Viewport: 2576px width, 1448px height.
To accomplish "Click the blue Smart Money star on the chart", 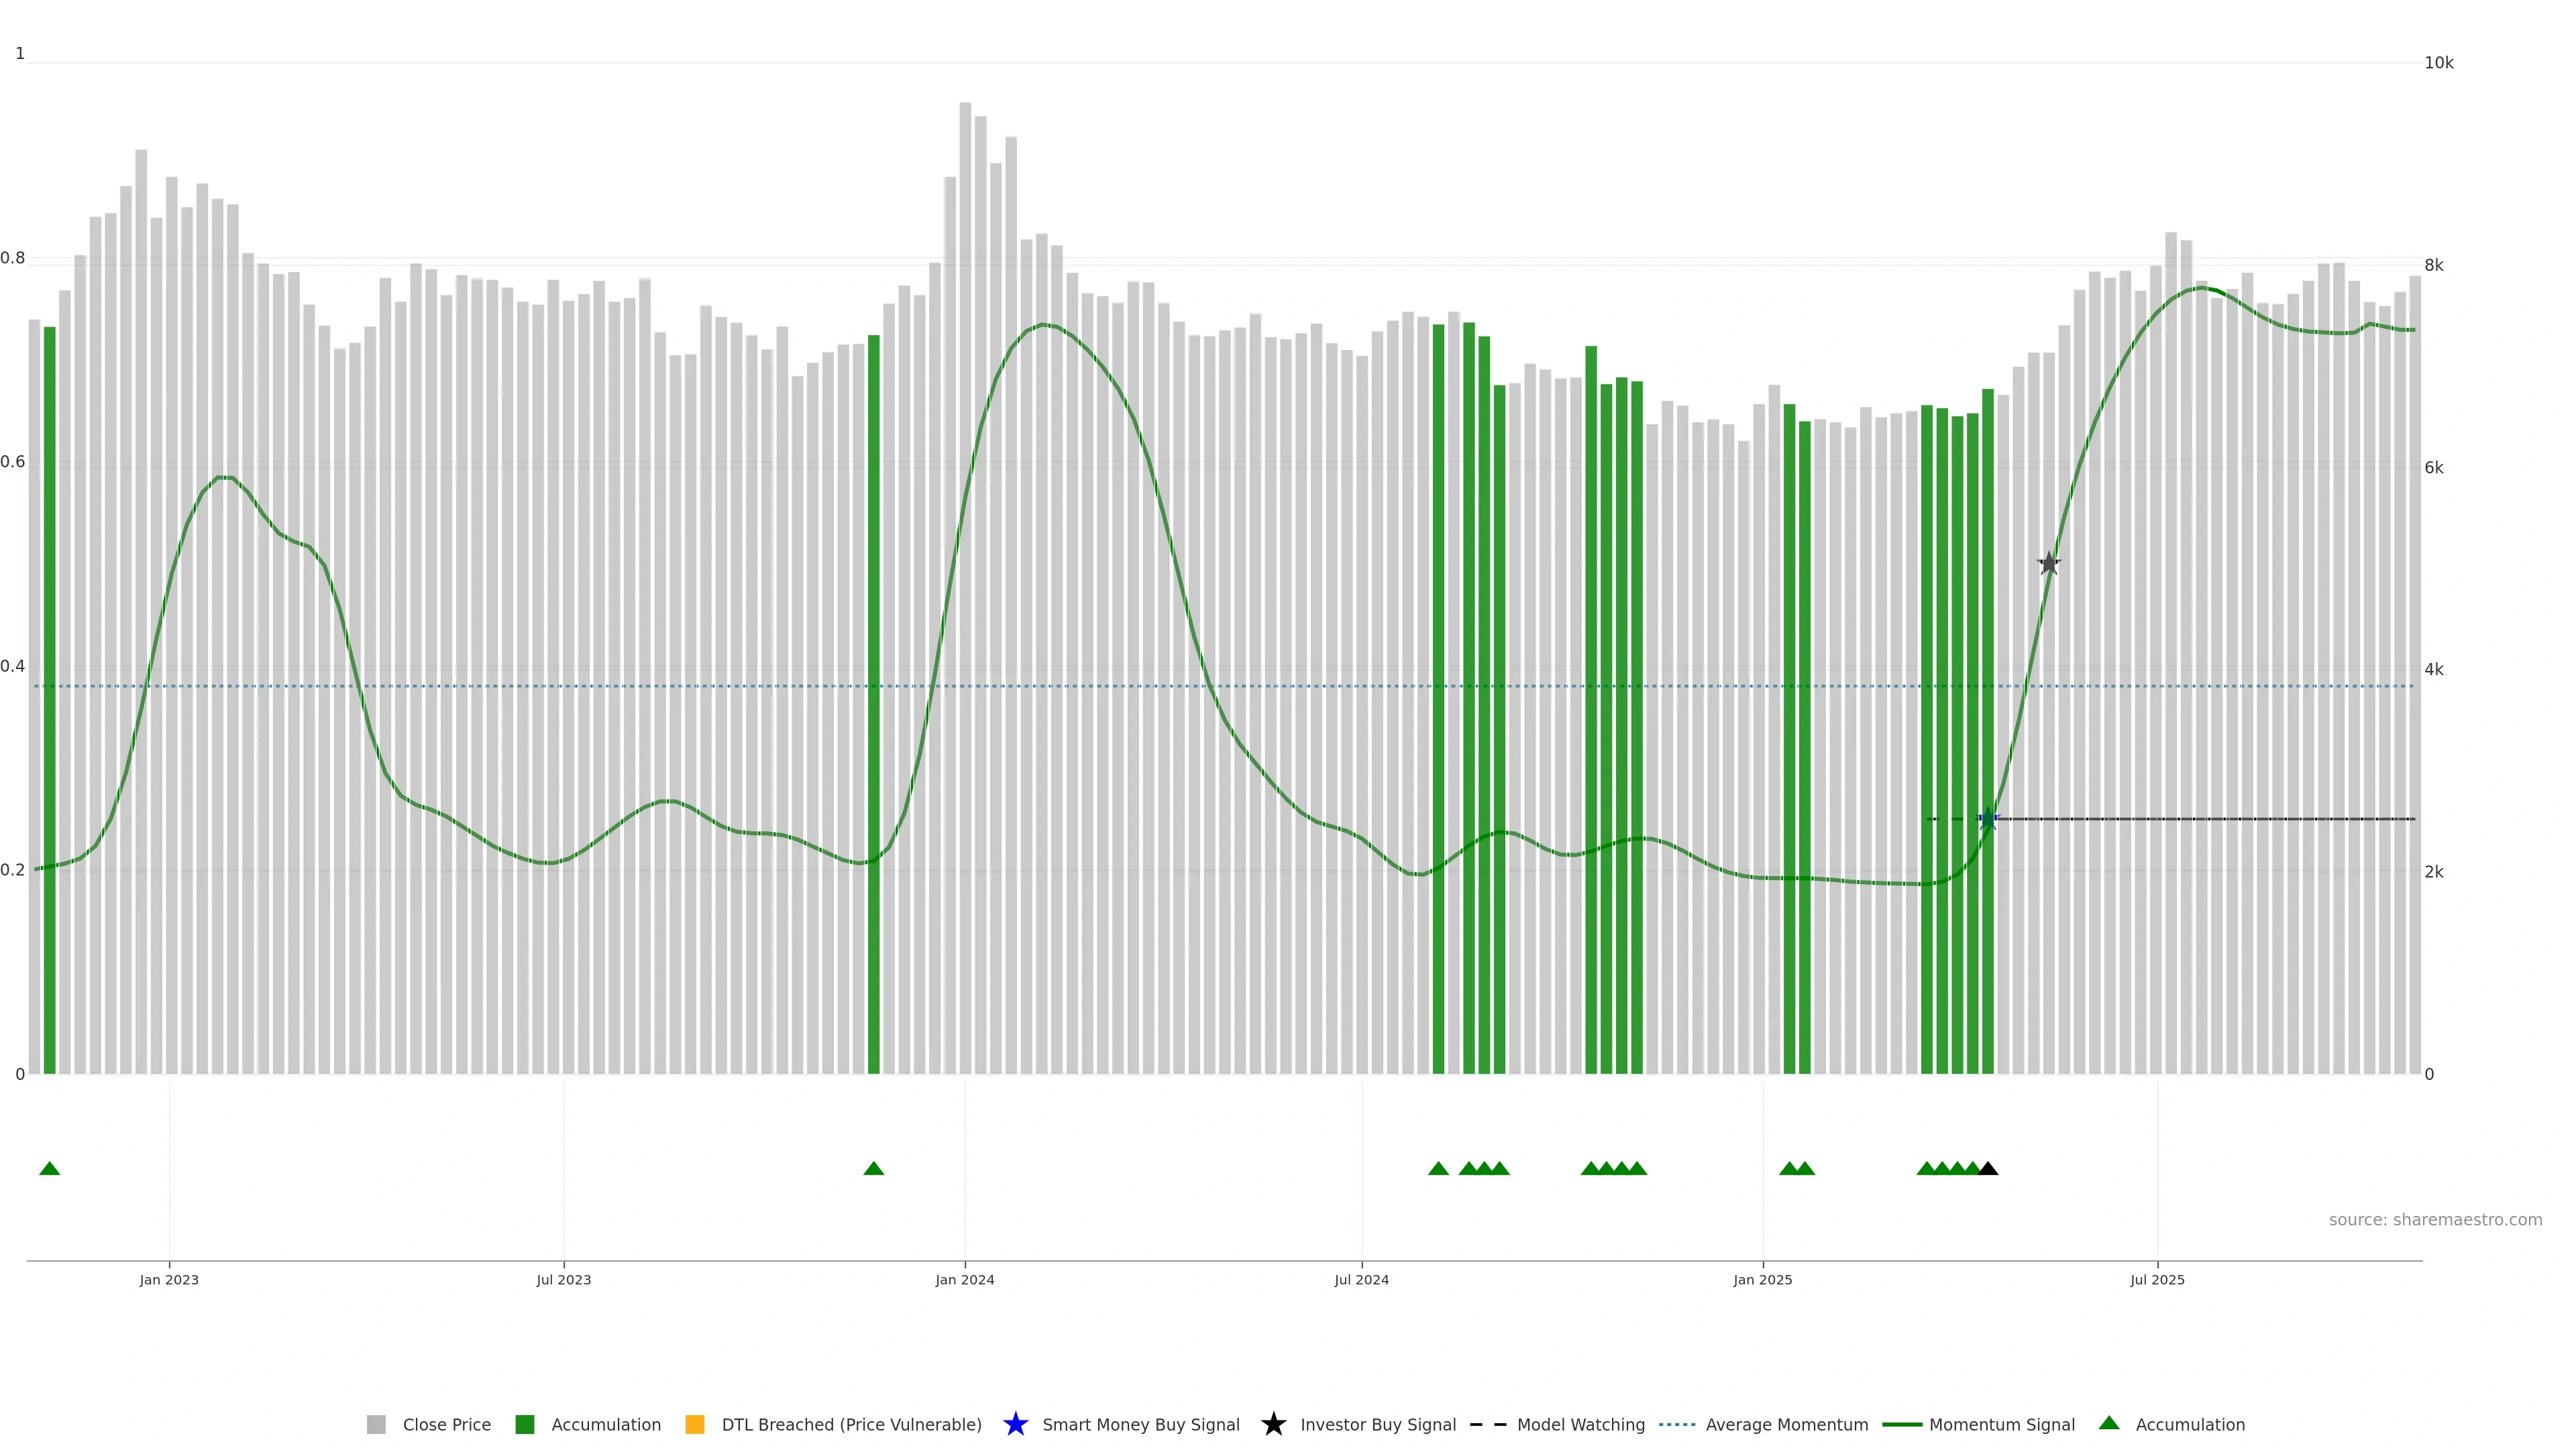I will click(1988, 819).
